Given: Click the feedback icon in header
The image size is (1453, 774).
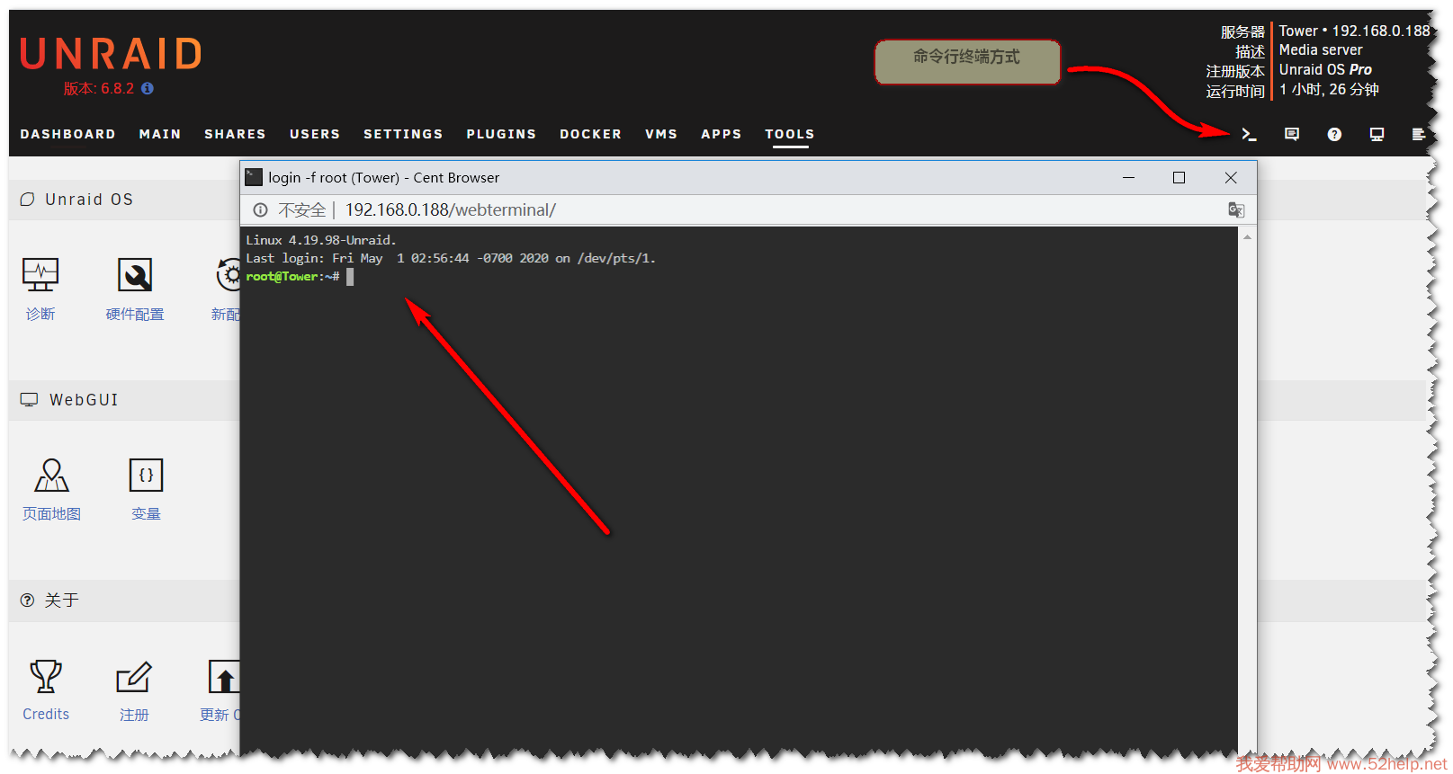Looking at the screenshot, I should pyautogui.click(x=1292, y=134).
